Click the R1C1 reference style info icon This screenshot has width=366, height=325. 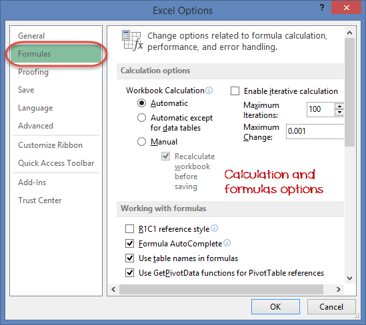click(214, 228)
